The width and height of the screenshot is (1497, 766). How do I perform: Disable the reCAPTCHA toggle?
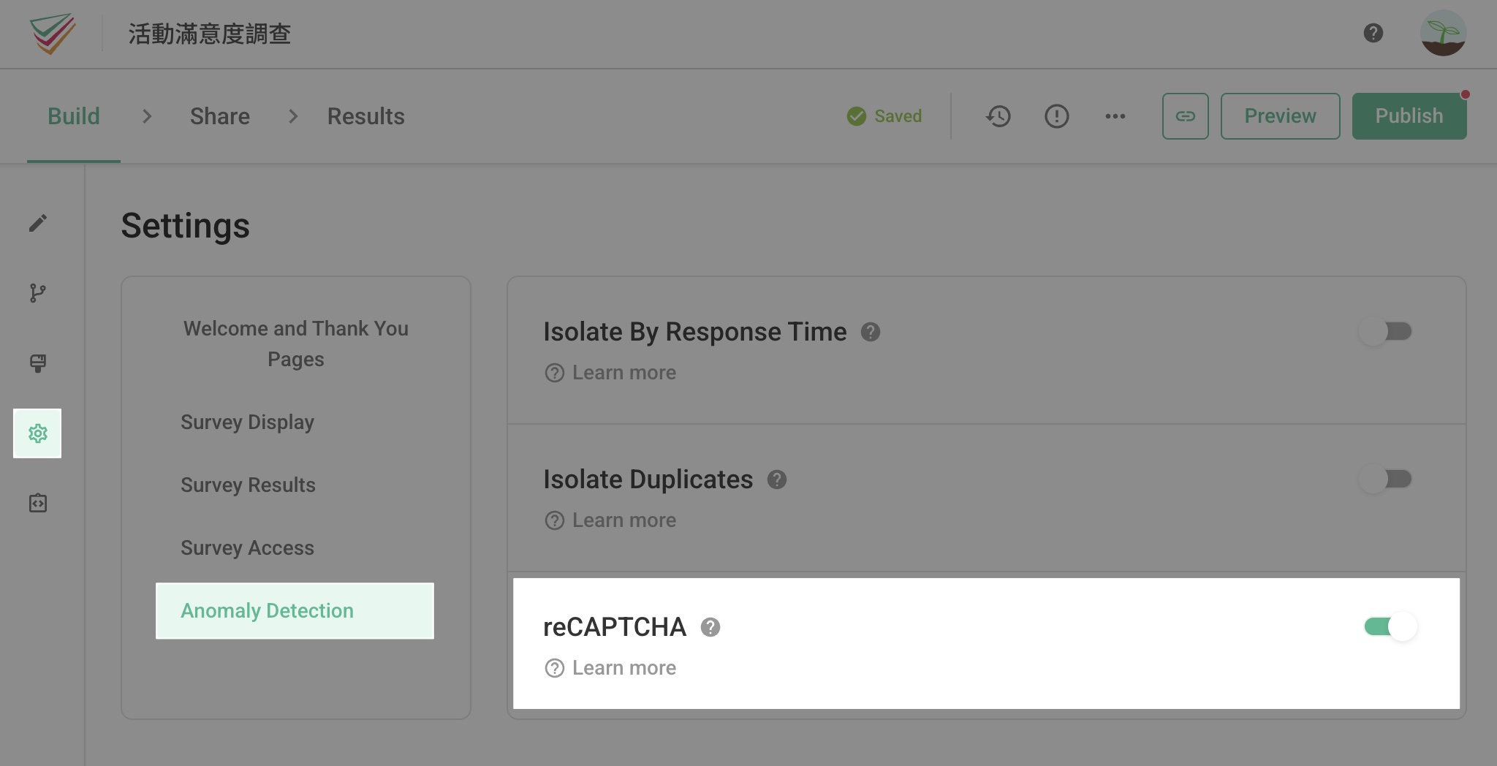click(x=1387, y=626)
